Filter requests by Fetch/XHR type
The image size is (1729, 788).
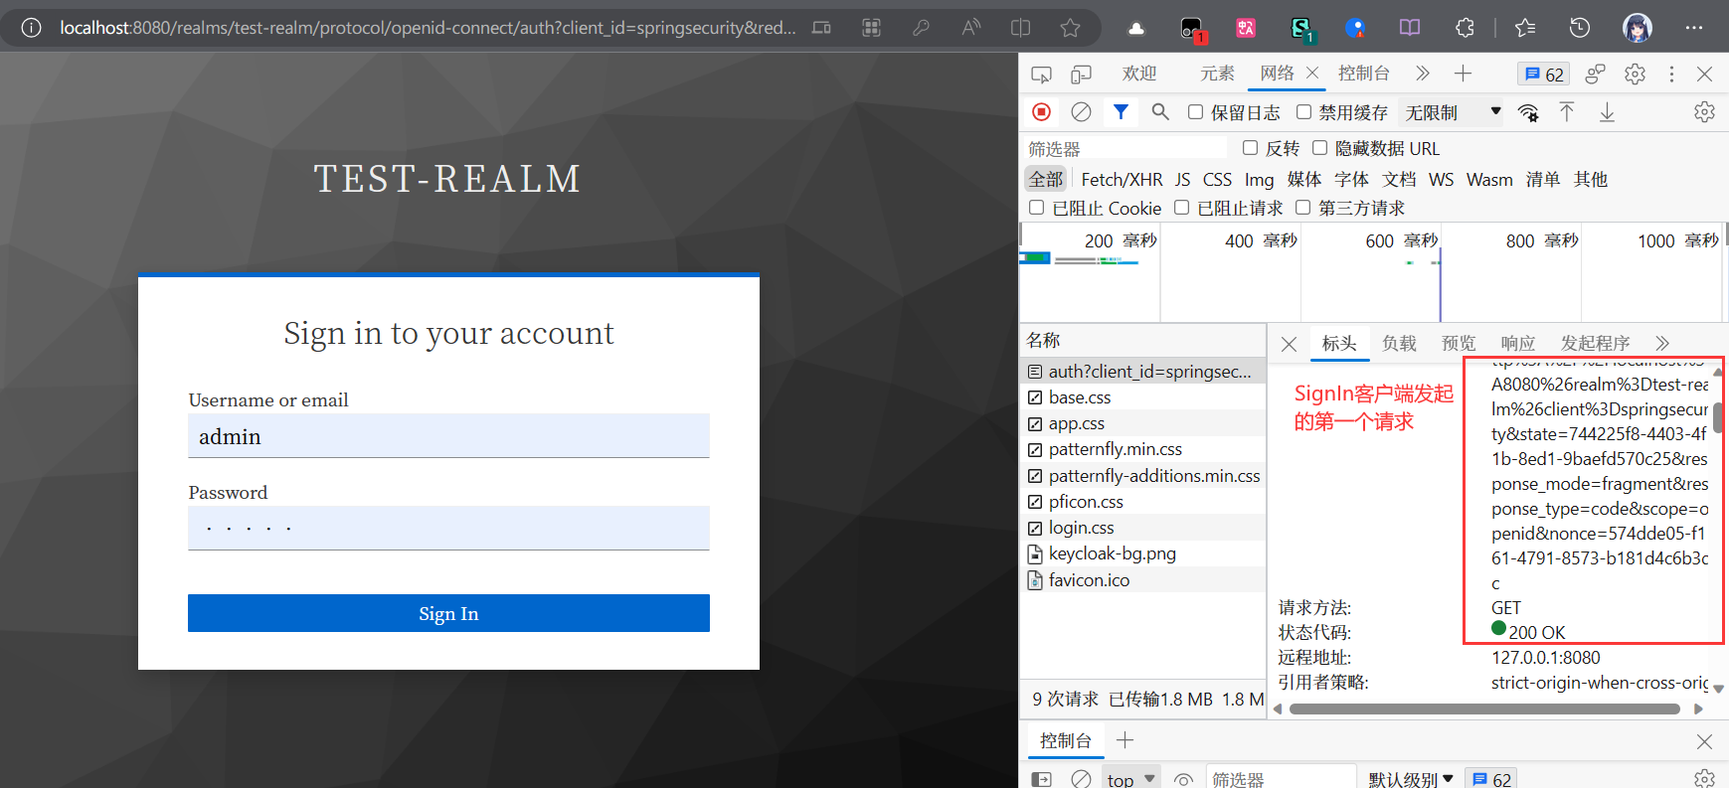coord(1122,180)
